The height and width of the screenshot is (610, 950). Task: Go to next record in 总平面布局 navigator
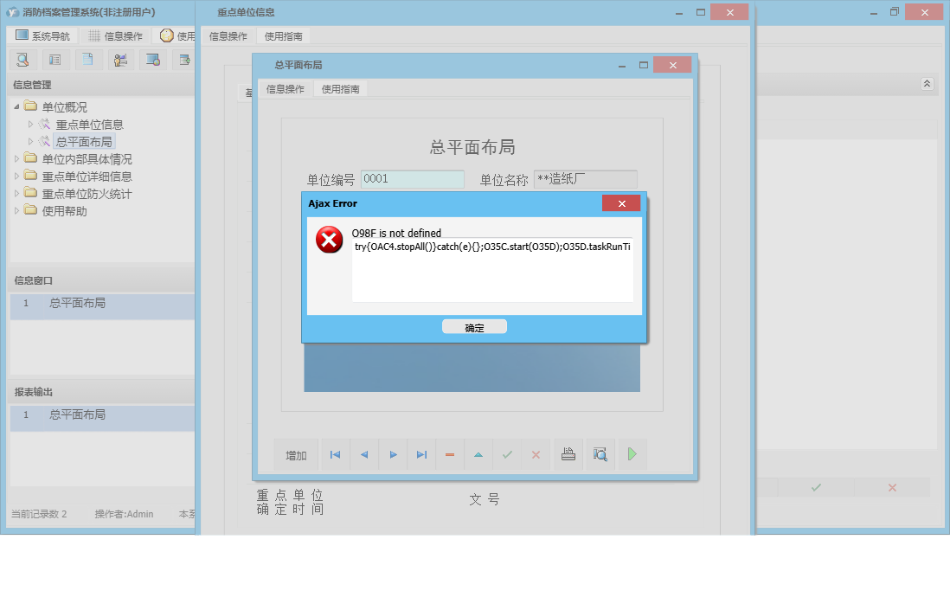point(393,455)
